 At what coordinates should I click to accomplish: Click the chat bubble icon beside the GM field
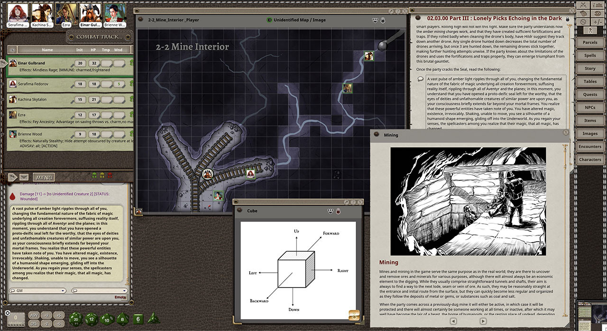pos(12,290)
